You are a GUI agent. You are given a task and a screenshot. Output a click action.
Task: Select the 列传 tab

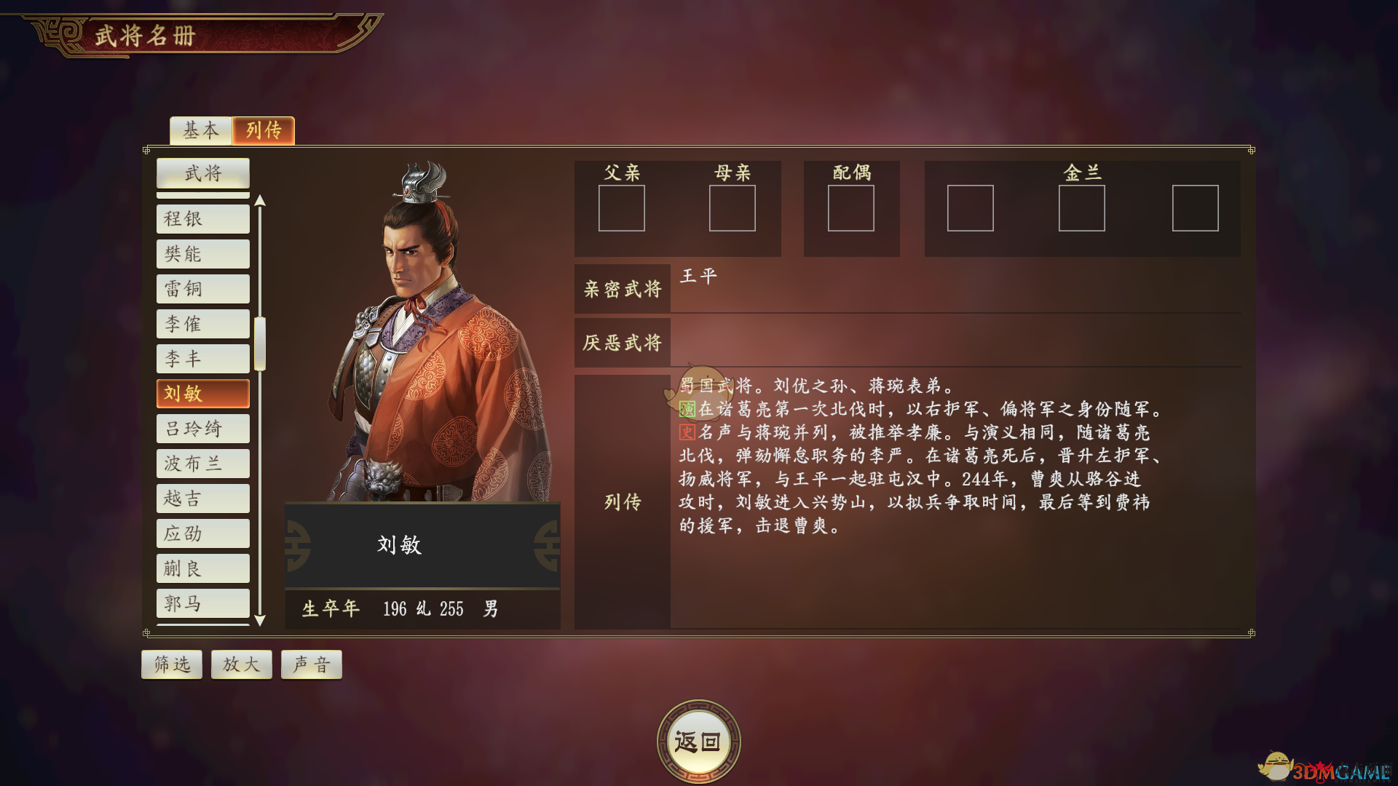264,130
